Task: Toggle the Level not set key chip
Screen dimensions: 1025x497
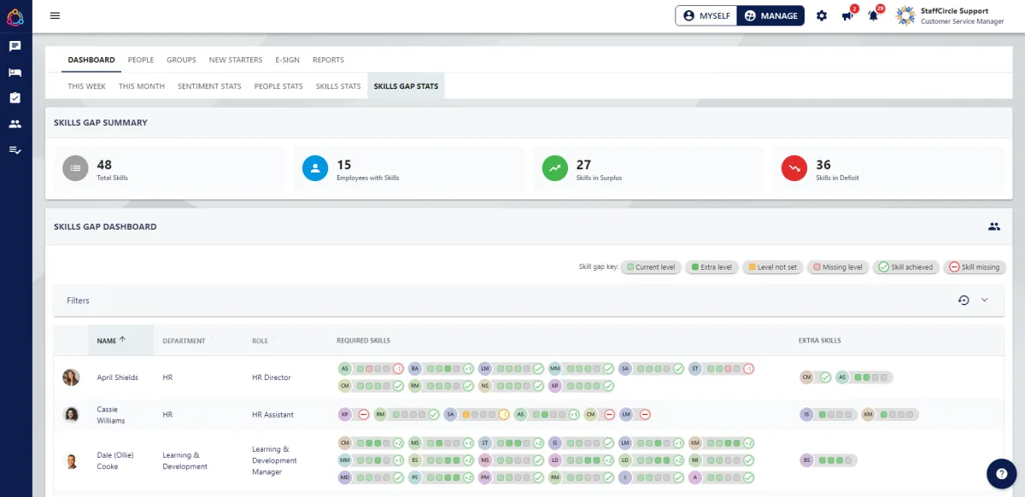Action: click(x=772, y=267)
